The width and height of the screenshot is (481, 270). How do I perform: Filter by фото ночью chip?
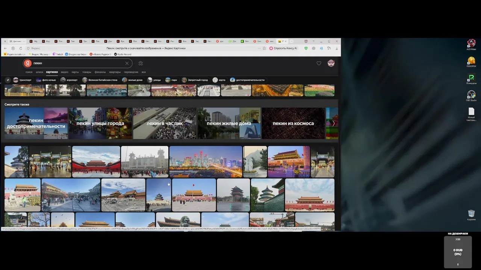point(46,80)
